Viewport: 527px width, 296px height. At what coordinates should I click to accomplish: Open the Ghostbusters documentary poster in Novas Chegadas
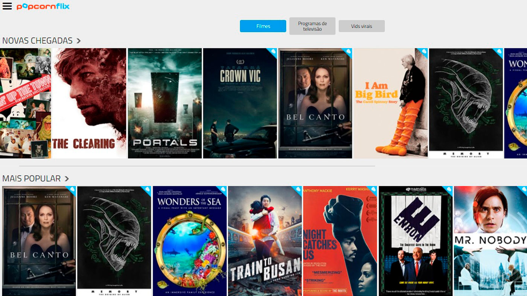(25, 103)
